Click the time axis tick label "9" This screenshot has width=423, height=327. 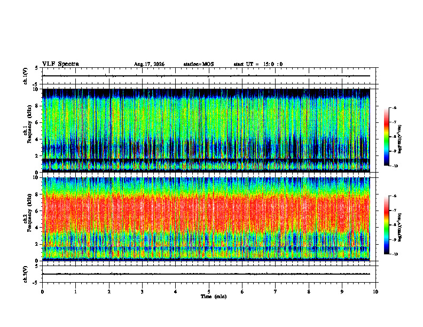pos(342,292)
